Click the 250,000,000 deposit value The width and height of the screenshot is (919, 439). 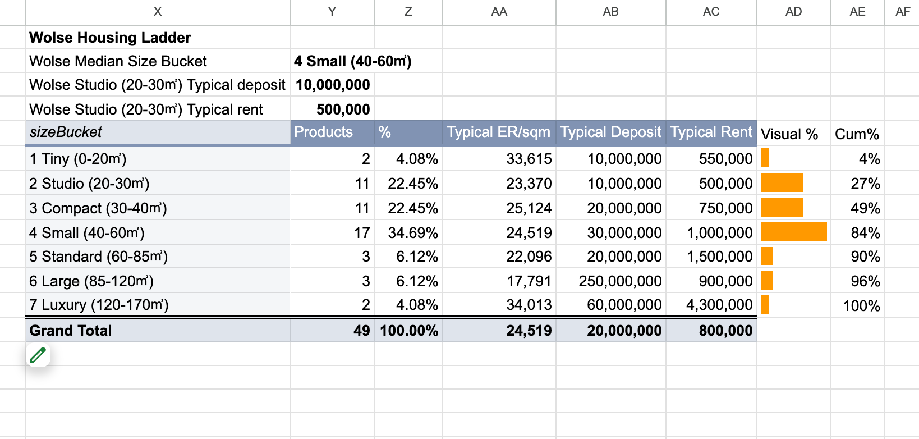pyautogui.click(x=611, y=281)
